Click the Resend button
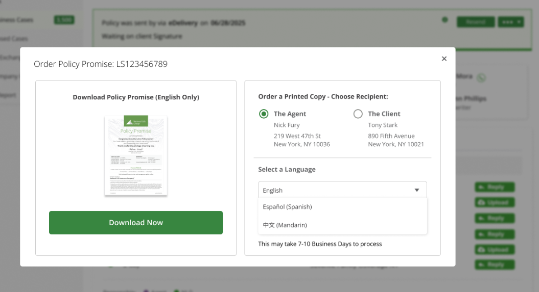 [x=476, y=22]
